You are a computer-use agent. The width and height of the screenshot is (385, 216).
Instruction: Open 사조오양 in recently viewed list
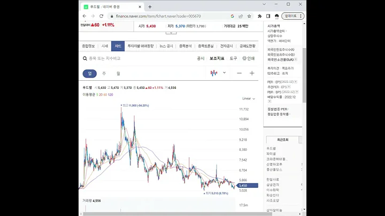click(x=273, y=200)
